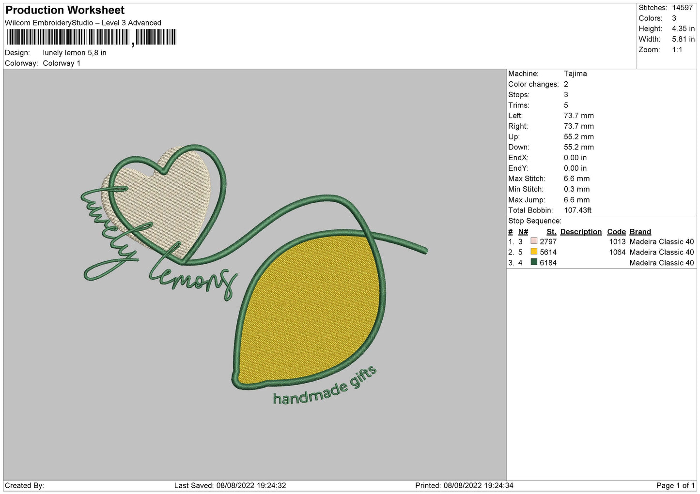This screenshot has height=494, width=700.
Task: Click the EndX value '0.00 in'
Action: [x=575, y=158]
